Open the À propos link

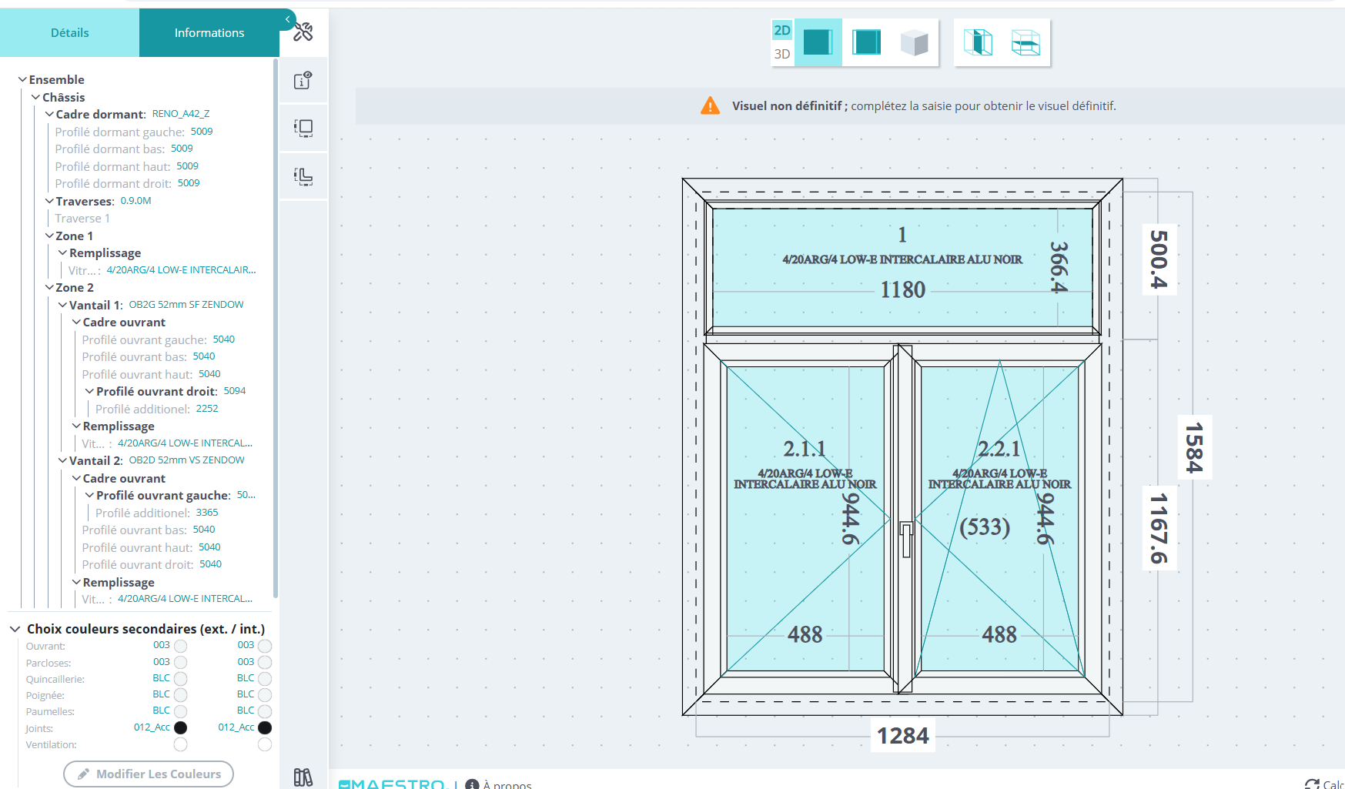pyautogui.click(x=507, y=784)
